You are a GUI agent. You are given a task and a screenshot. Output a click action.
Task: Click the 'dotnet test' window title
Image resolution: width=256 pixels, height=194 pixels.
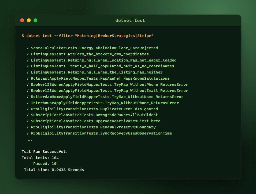tap(130, 20)
